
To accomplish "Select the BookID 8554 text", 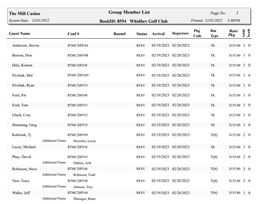I will point(113,21).
